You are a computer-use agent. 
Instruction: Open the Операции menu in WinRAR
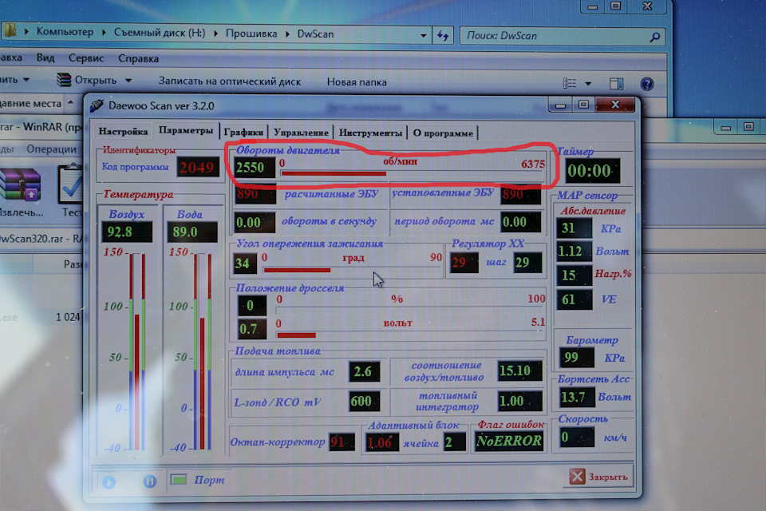tap(51, 149)
